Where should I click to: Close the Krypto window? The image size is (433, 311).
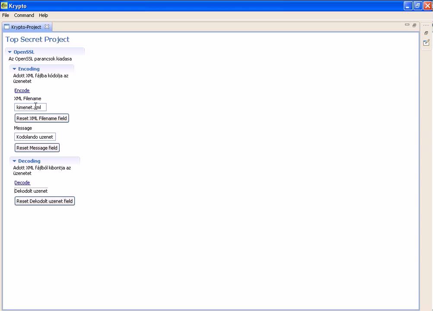point(428,6)
